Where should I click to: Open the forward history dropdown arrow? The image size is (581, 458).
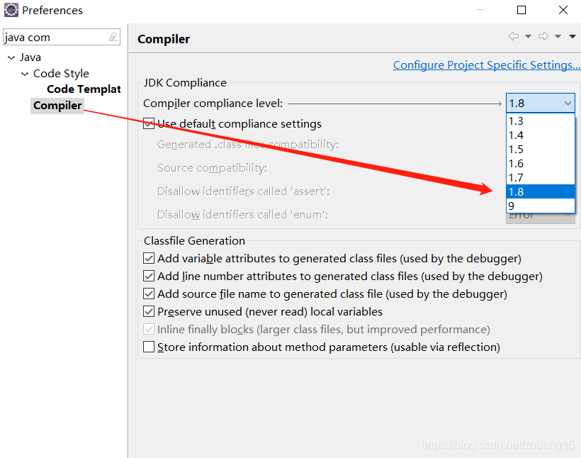558,36
